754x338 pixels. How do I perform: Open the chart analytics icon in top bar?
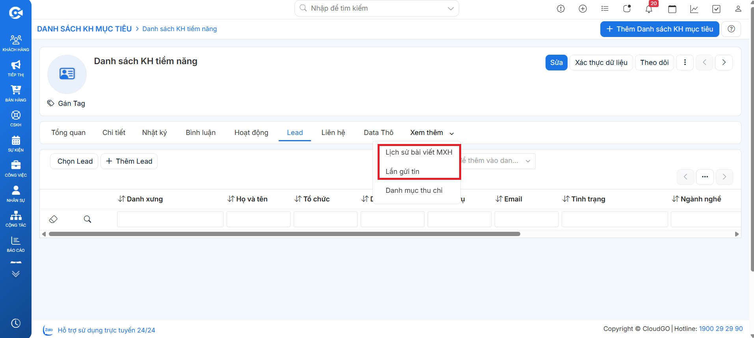(694, 9)
